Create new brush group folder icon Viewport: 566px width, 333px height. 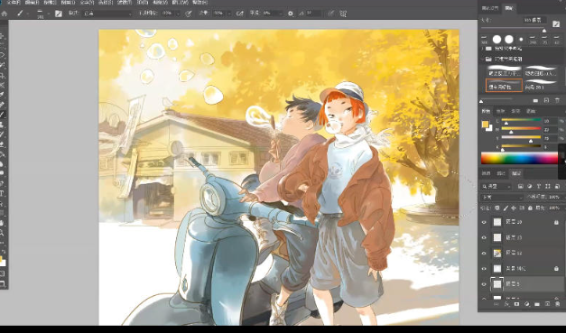pyautogui.click(x=535, y=100)
